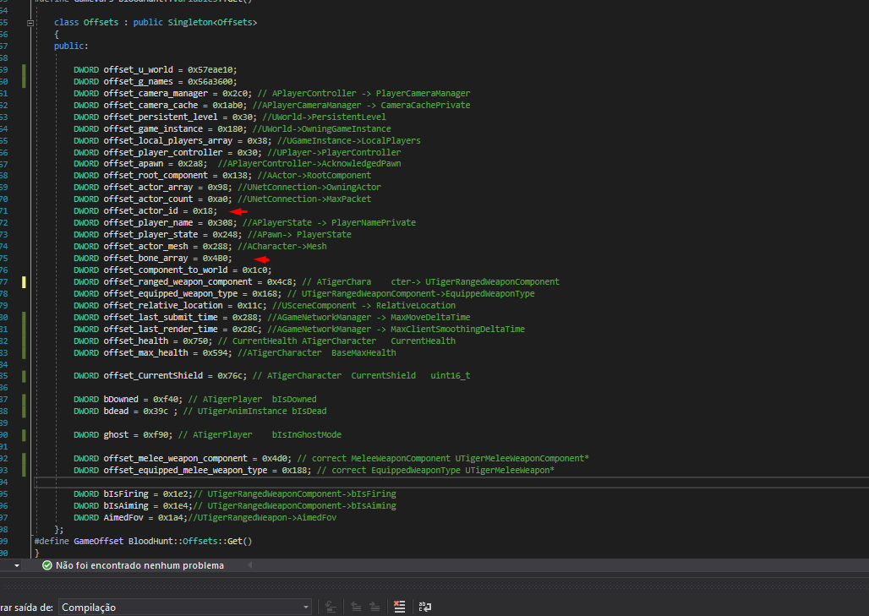Click the bdead = 0x39c declaration
Viewport: 869px width, 616px height.
tap(125, 411)
